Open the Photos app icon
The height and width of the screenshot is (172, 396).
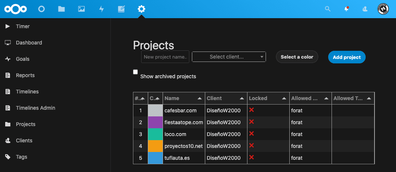(81, 9)
